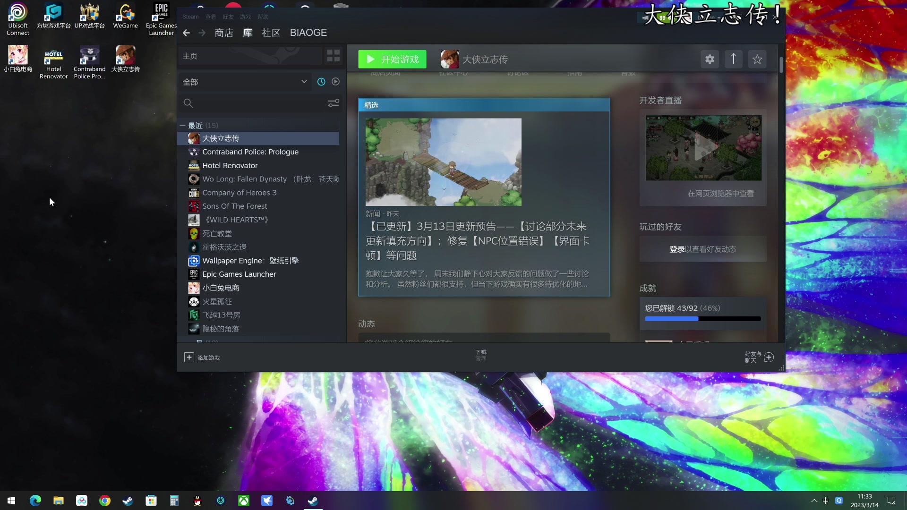
Task: Go back with the left arrow
Action: (186, 33)
